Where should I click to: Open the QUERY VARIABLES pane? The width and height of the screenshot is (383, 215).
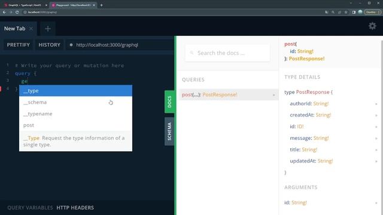click(30, 208)
